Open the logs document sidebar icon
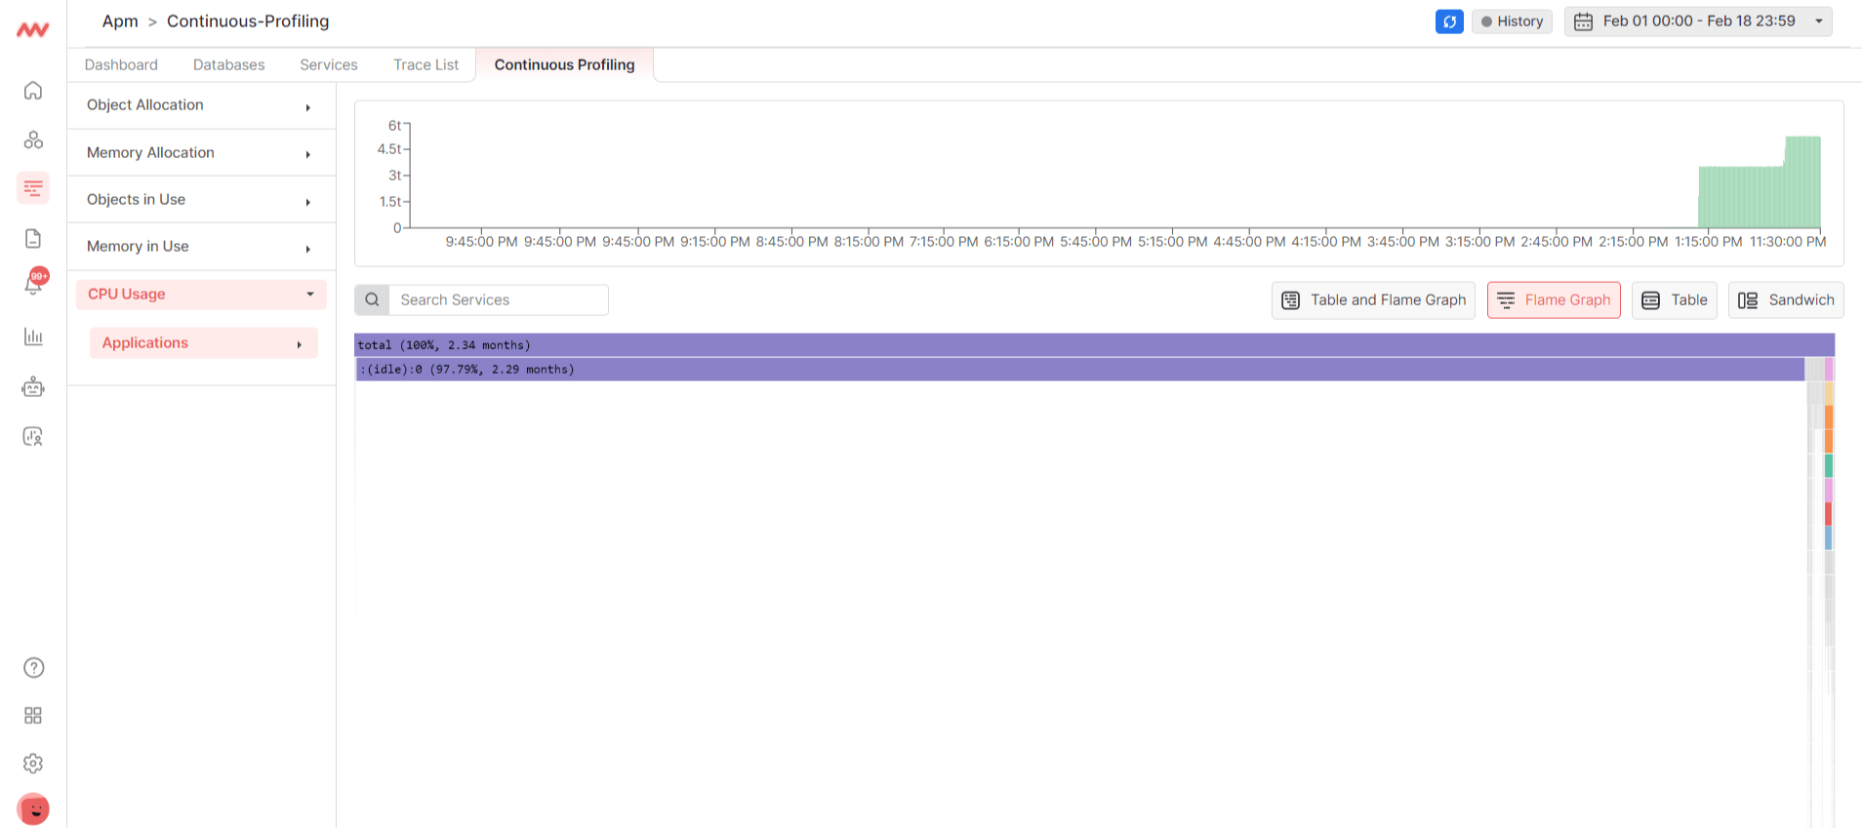Image resolution: width=1862 pixels, height=828 pixels. [33, 238]
